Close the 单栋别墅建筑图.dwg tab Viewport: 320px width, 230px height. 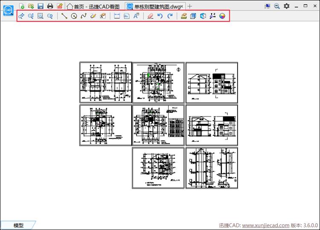click(182, 6)
